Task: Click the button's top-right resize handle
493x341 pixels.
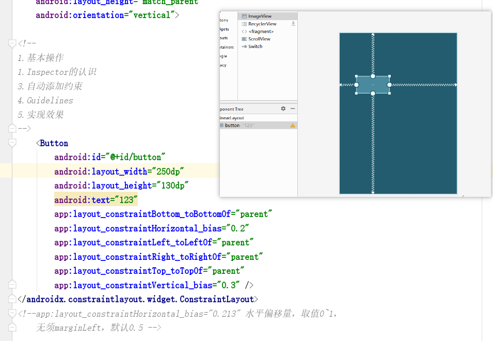Action: click(x=390, y=76)
